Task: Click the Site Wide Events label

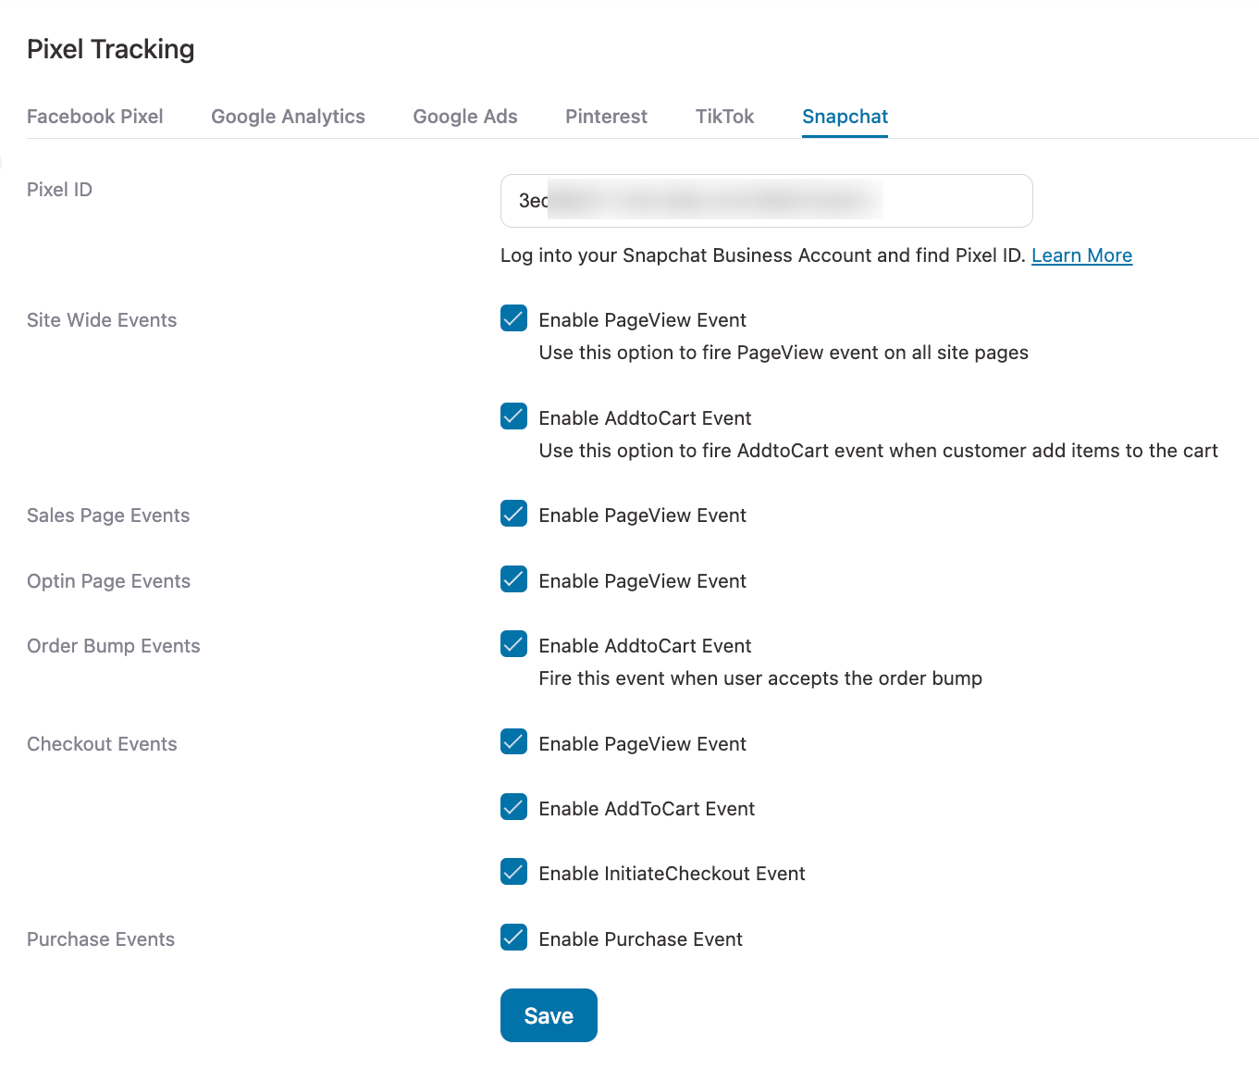Action: coord(102,320)
